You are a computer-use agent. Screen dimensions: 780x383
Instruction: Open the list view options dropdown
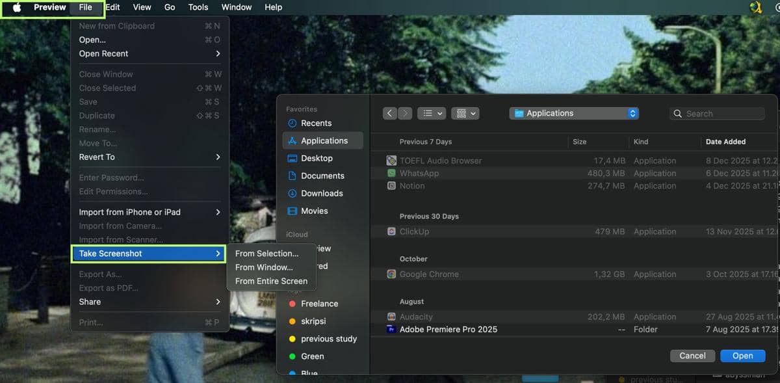(432, 113)
